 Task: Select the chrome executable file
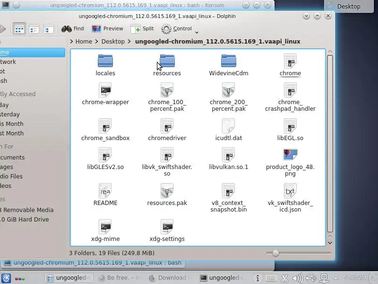click(290, 65)
